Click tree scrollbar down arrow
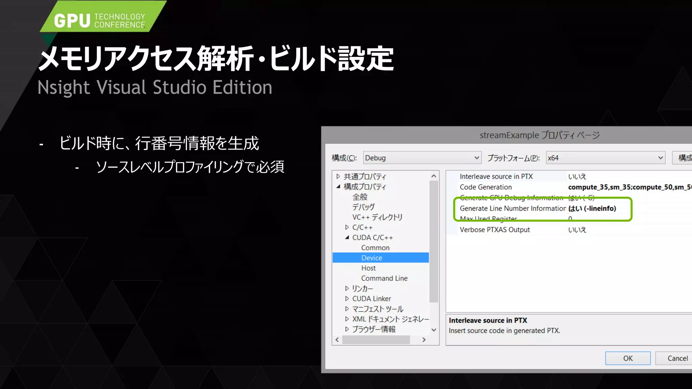This screenshot has height=389, width=692. (x=434, y=330)
